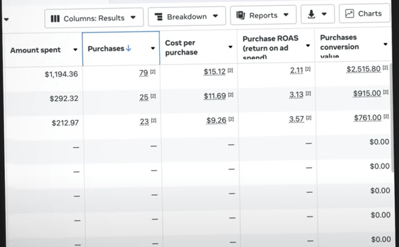Click the $915.00 conversion value
This screenshot has height=247, width=399.
367,93
